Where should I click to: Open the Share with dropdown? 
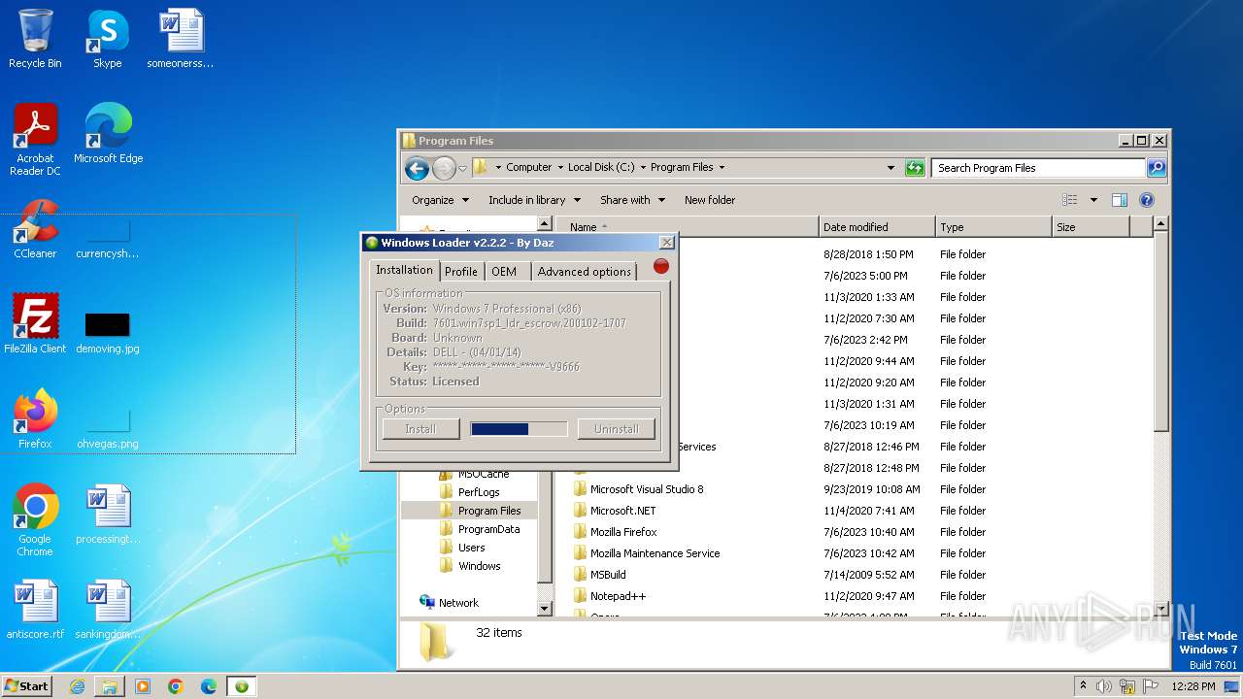click(x=632, y=200)
